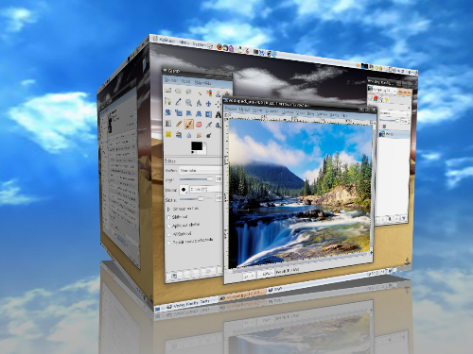Open the unit dropdown in image status bar

249,276
